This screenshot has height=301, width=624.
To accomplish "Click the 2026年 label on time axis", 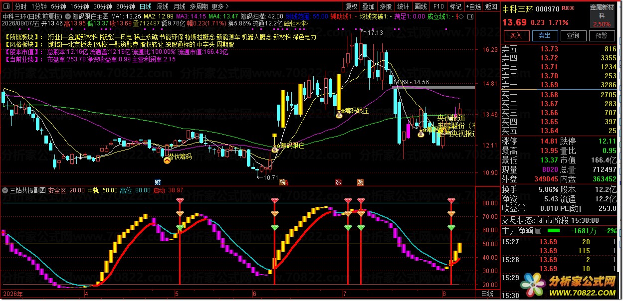I will click(13, 294).
